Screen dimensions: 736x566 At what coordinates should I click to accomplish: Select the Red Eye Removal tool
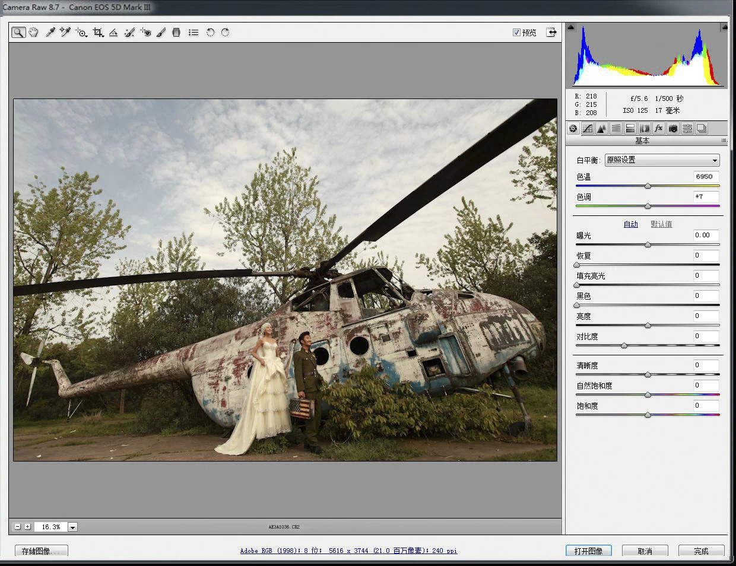coord(146,33)
